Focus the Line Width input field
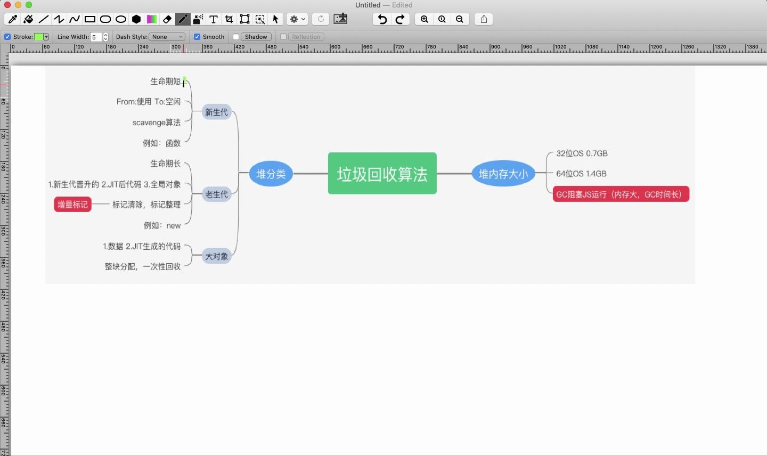 96,37
